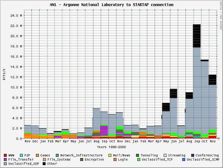Click the Streaming legend swatch
The height and width of the screenshot is (168, 223).
point(165,155)
